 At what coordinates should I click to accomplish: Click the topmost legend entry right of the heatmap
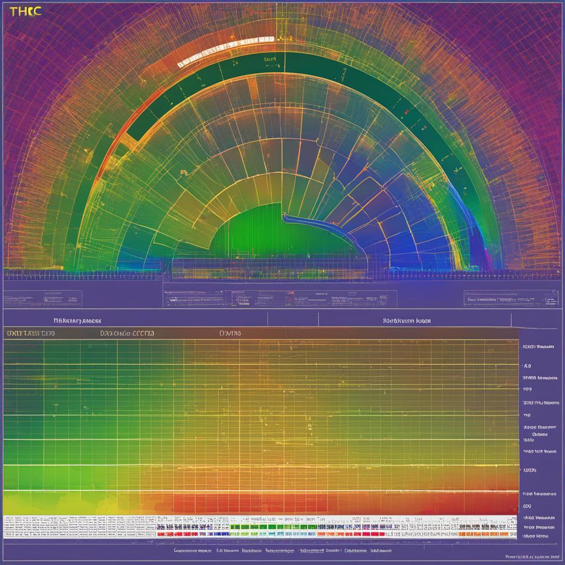pyautogui.click(x=538, y=347)
